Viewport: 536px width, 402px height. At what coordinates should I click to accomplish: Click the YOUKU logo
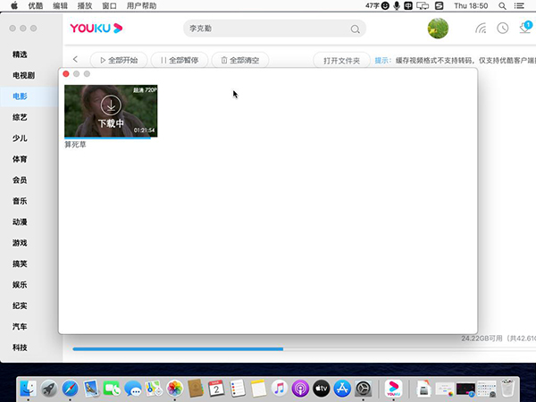click(96, 28)
